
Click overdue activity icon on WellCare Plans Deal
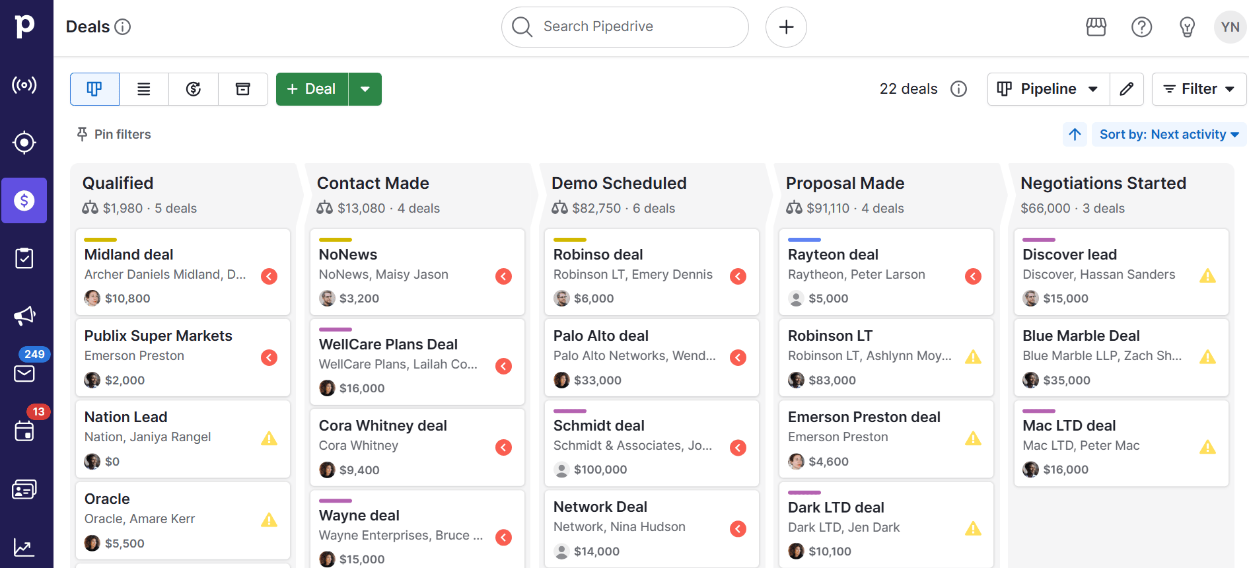point(503,366)
